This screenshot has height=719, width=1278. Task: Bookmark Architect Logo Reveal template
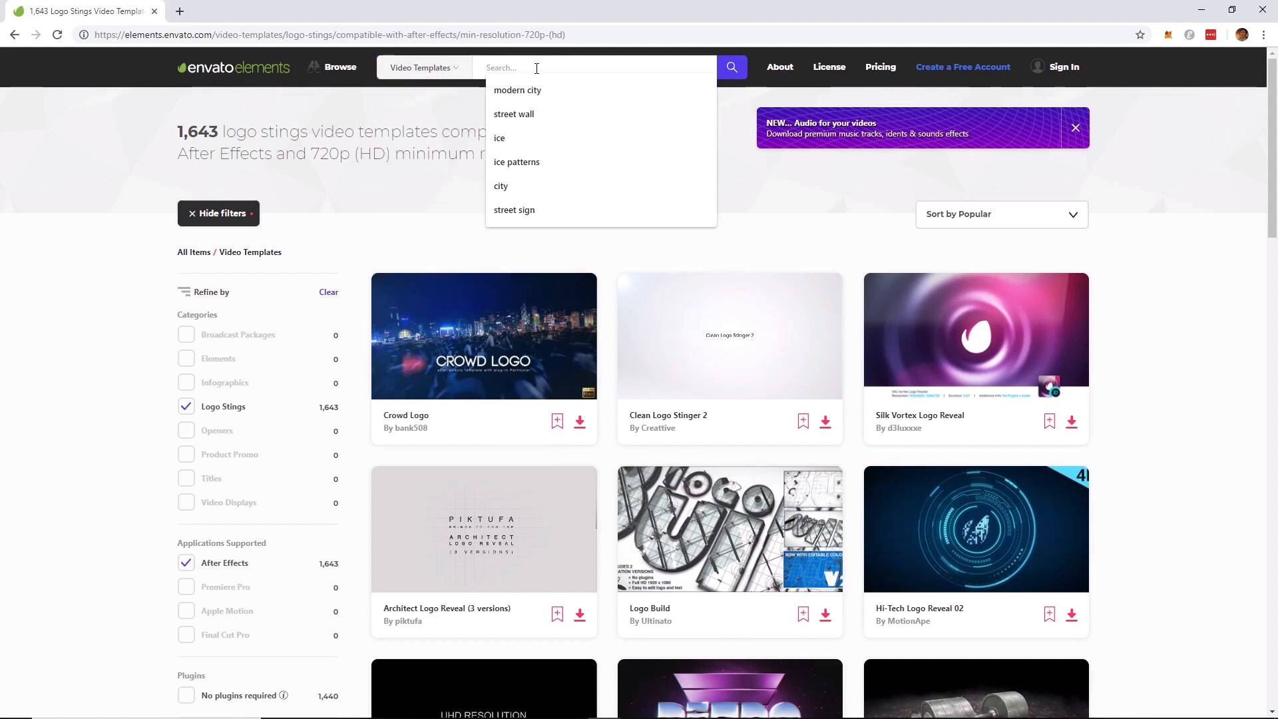[557, 614]
